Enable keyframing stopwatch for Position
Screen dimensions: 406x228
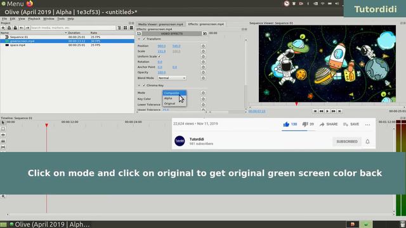(x=203, y=46)
